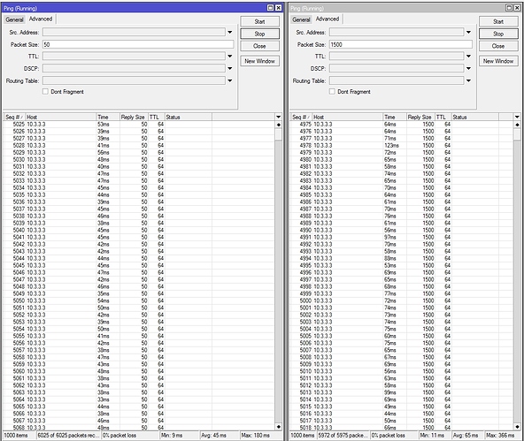Expand TTL dropdown in right window
This screenshot has width=524, height=441.
pos(468,57)
